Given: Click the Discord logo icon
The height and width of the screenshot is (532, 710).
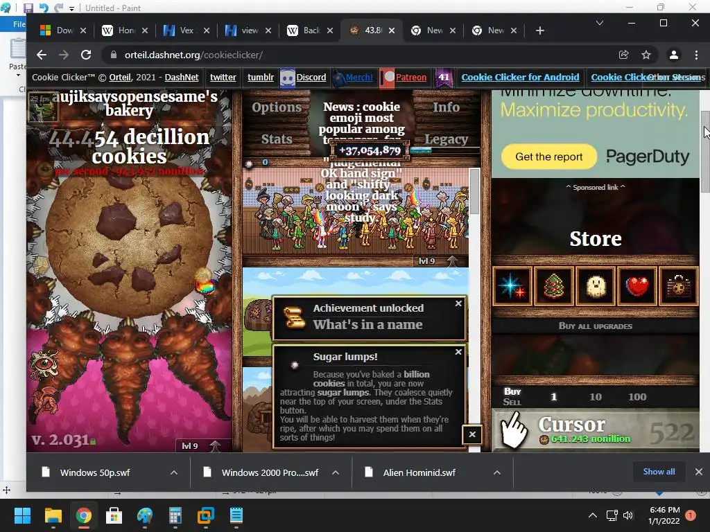Looking at the screenshot, I should pos(288,78).
